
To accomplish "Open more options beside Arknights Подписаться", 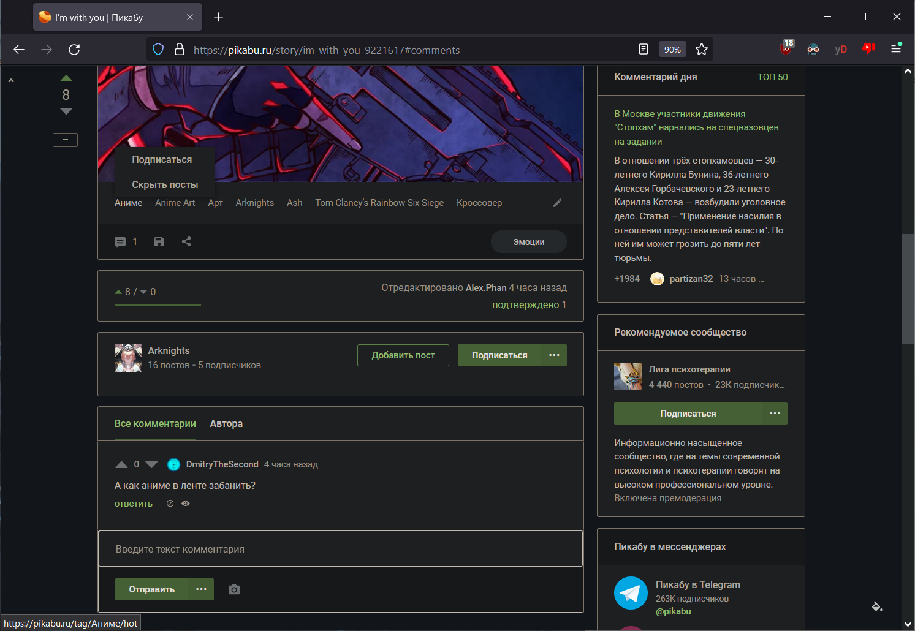I will coord(555,355).
